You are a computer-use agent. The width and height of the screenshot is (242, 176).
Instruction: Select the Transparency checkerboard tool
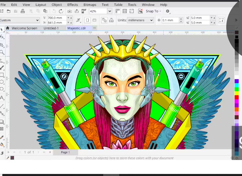click(x=2, y=129)
